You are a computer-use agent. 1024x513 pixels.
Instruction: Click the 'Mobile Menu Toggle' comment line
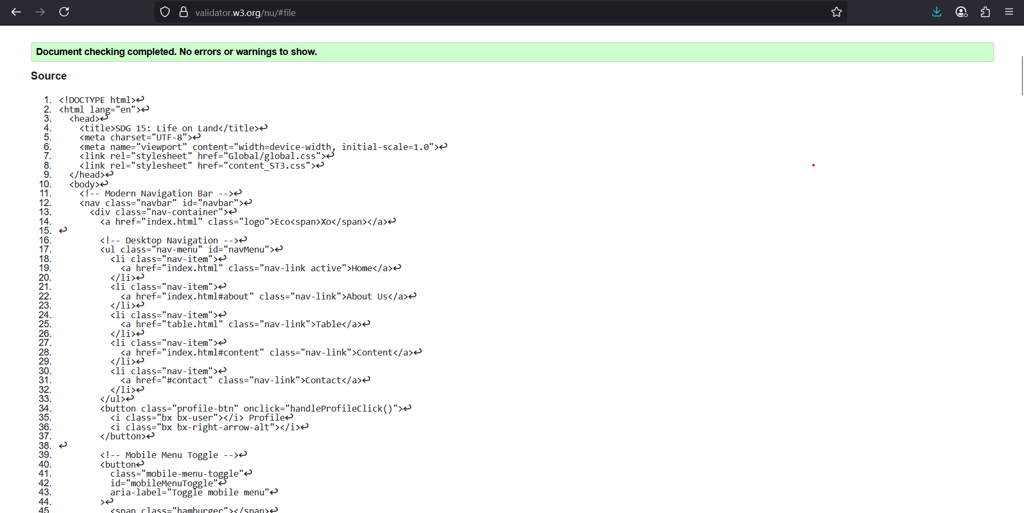(174, 455)
